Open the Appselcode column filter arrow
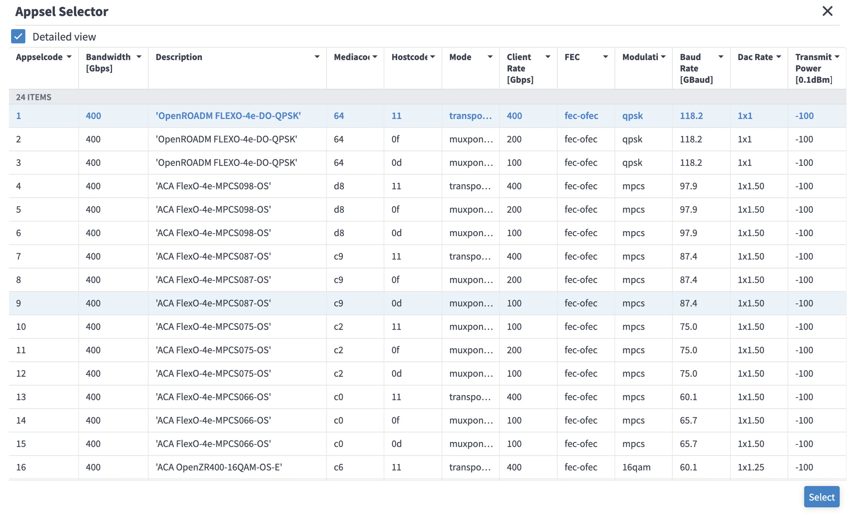The image size is (853, 515). pos(69,57)
